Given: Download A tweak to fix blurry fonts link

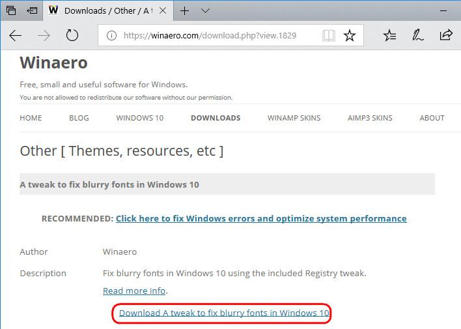Looking at the screenshot, I should point(224,313).
